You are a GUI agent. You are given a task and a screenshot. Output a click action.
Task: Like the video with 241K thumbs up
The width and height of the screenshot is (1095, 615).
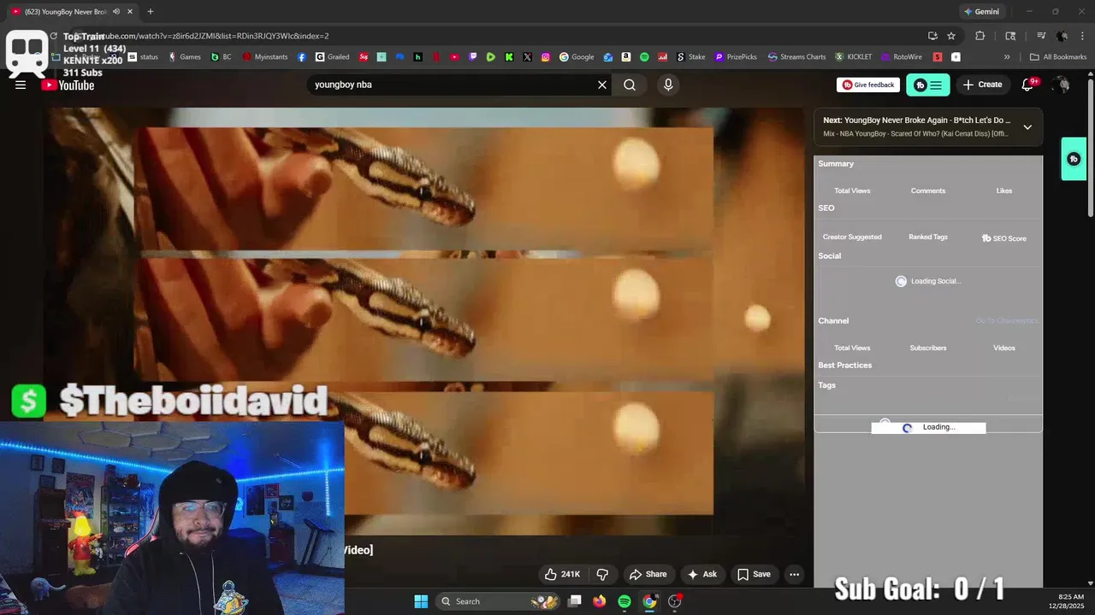tap(563, 574)
